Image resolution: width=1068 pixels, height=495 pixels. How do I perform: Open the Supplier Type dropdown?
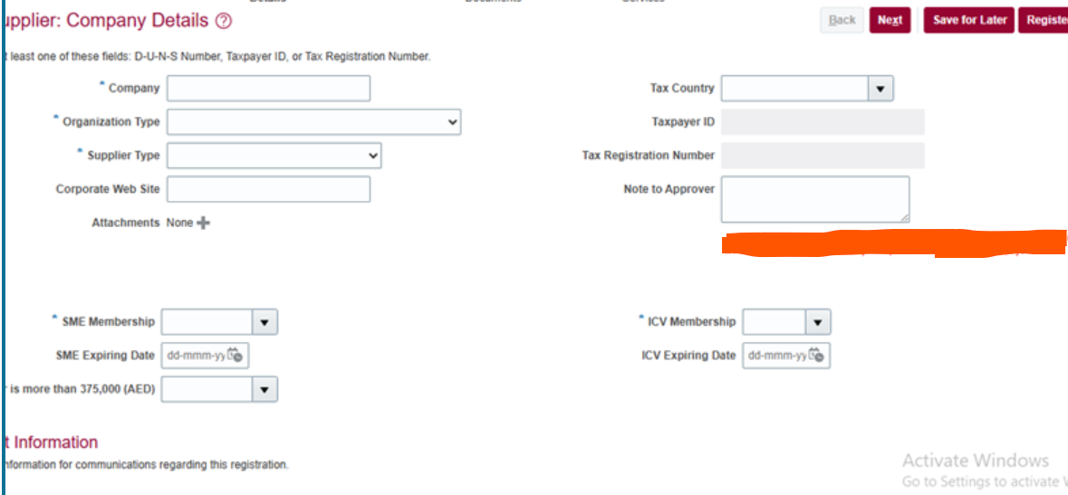click(x=274, y=156)
